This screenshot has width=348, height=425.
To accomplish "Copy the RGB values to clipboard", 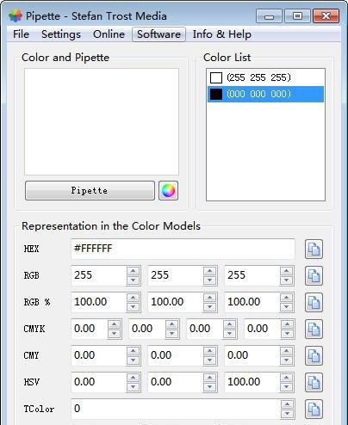I will pyautogui.click(x=314, y=275).
